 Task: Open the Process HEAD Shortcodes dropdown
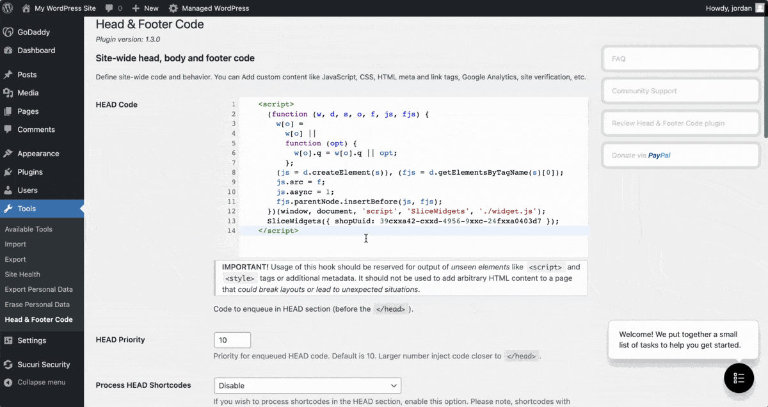pyautogui.click(x=307, y=385)
